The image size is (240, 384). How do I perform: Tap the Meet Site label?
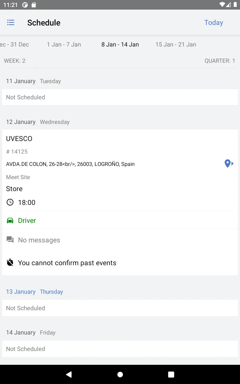pyautogui.click(x=18, y=177)
